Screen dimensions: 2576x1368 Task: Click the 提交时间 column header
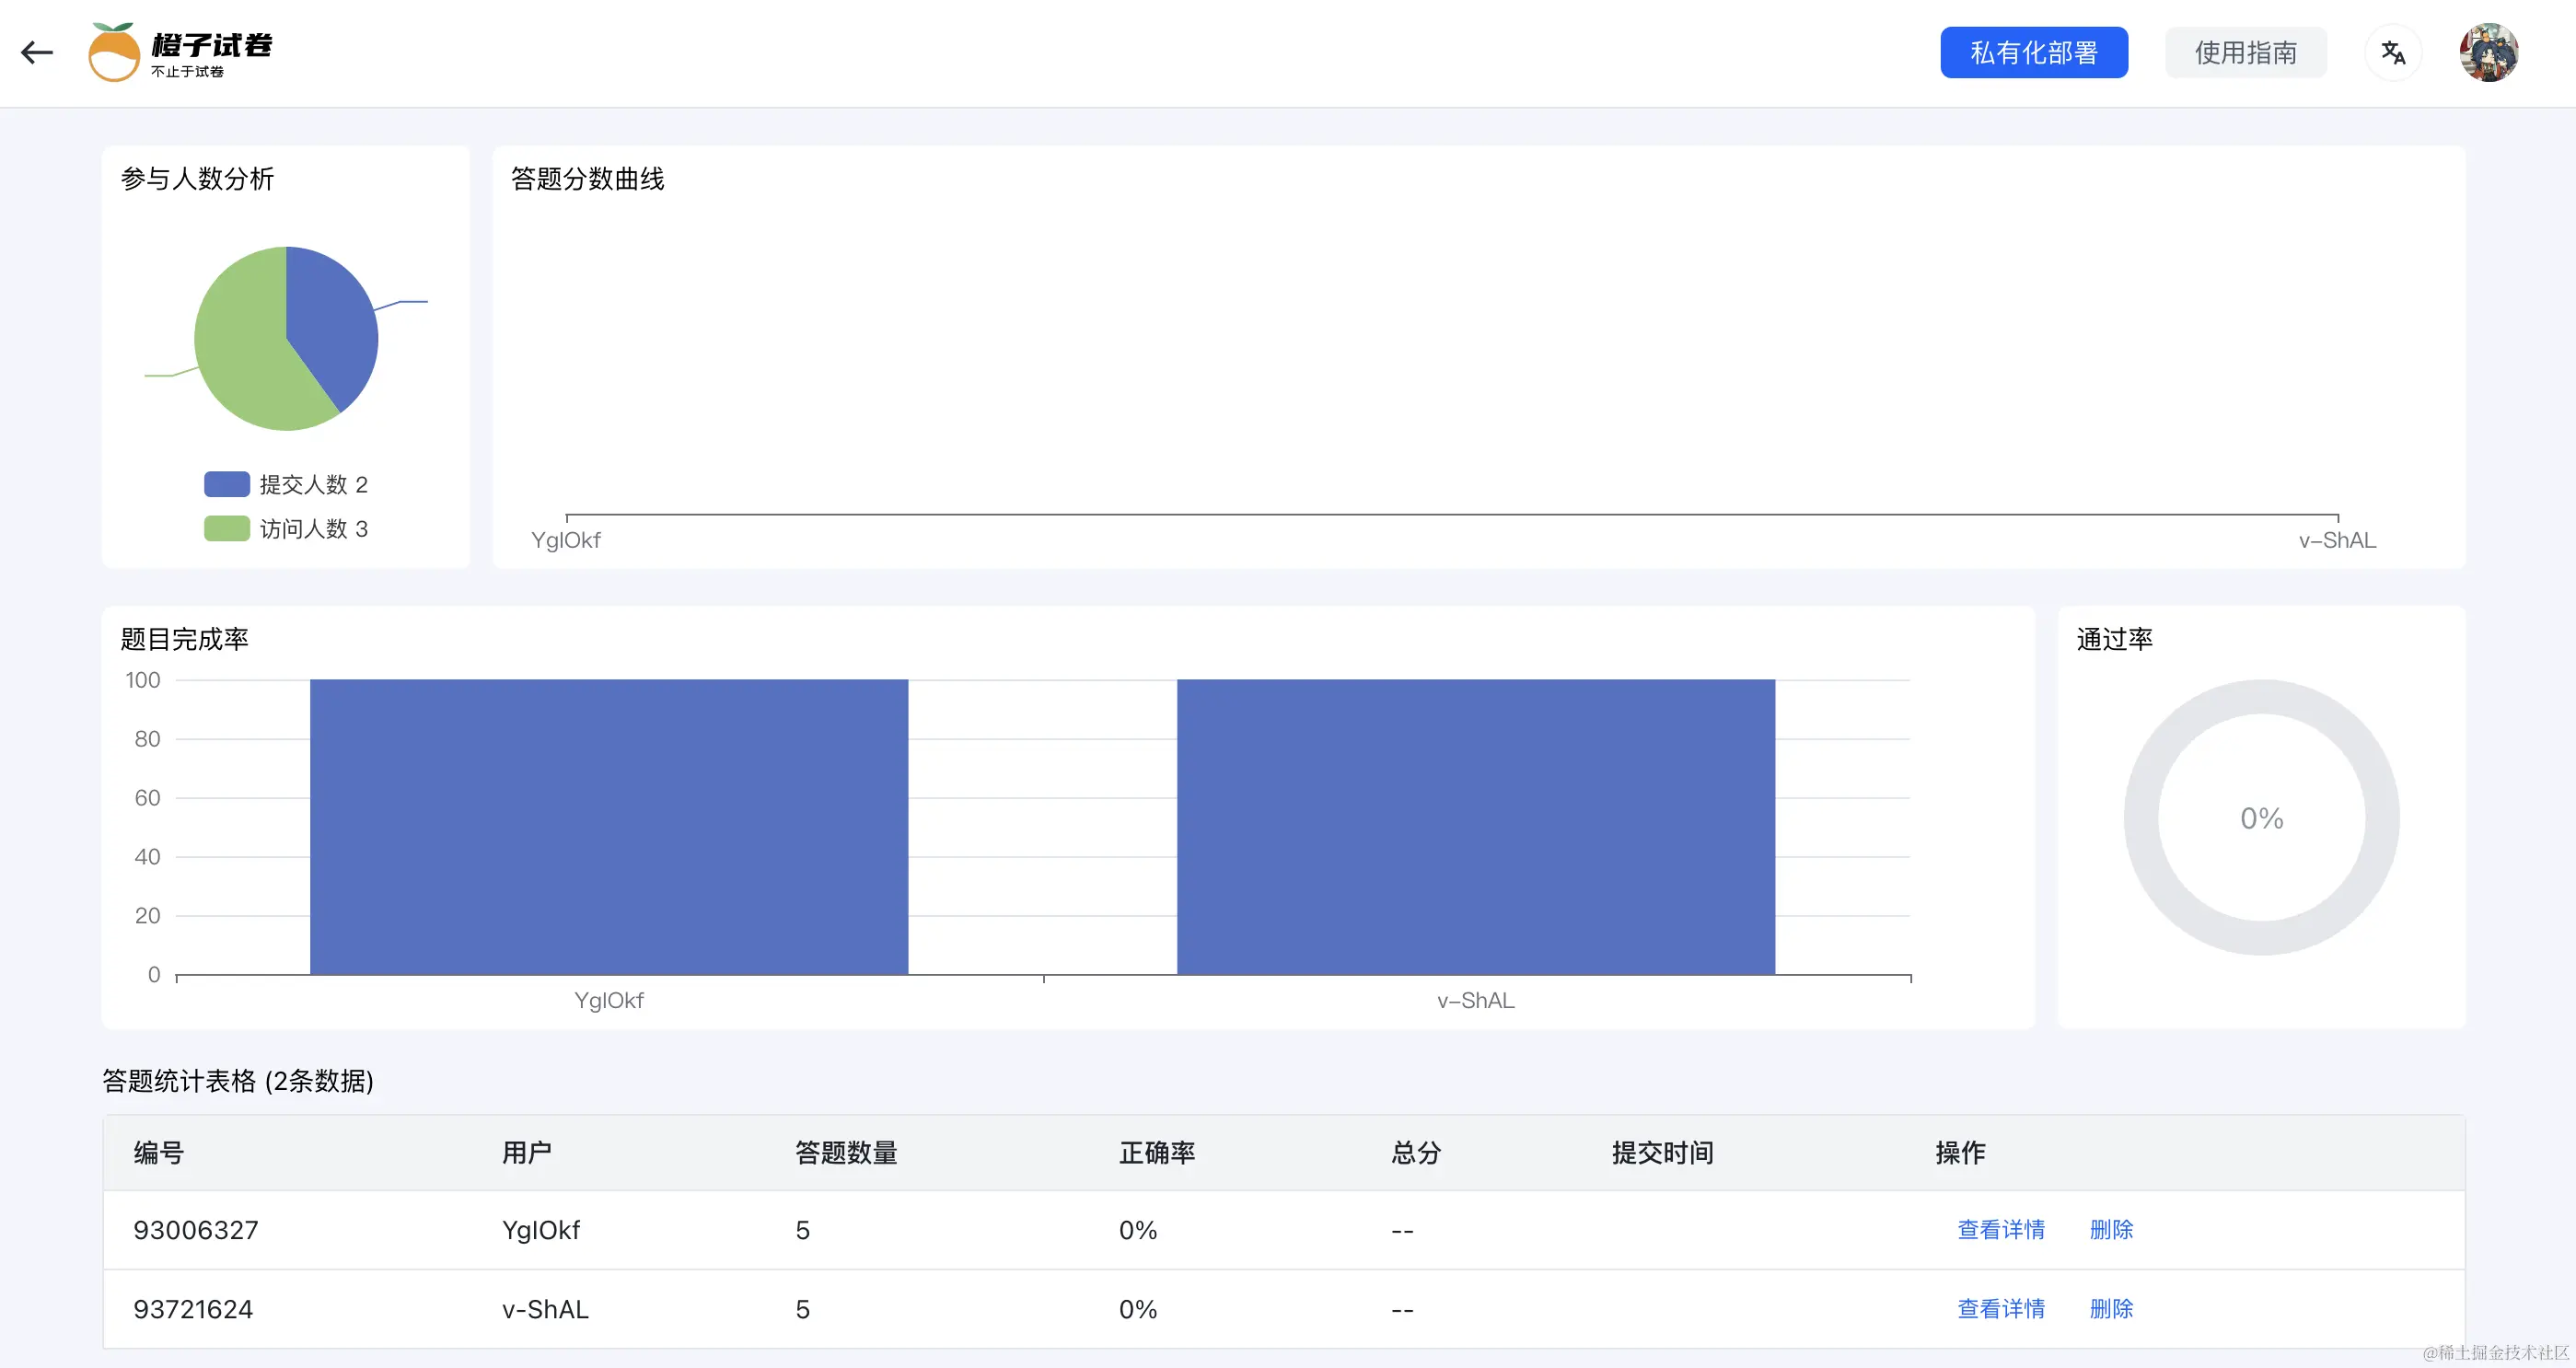click(1662, 1152)
